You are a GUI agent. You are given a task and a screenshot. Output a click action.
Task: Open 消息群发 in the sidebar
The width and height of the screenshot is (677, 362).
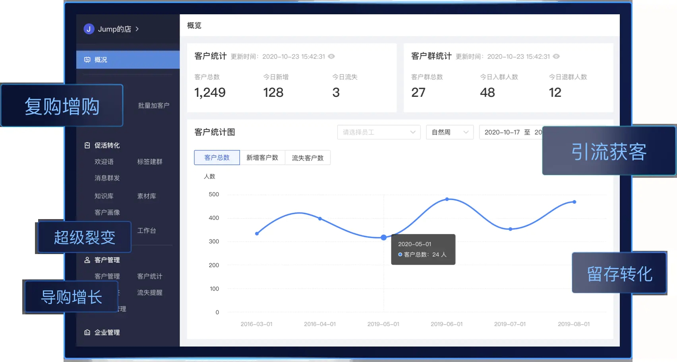point(107,178)
